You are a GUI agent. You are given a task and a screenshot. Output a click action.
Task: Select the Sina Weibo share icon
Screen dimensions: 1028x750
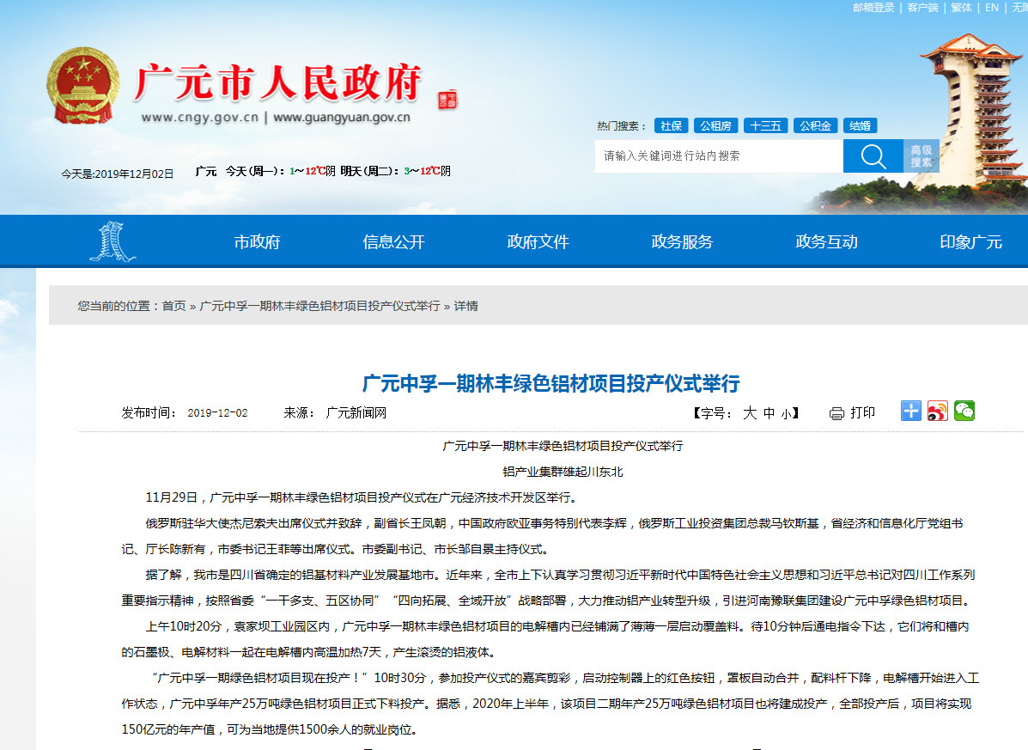click(x=937, y=411)
